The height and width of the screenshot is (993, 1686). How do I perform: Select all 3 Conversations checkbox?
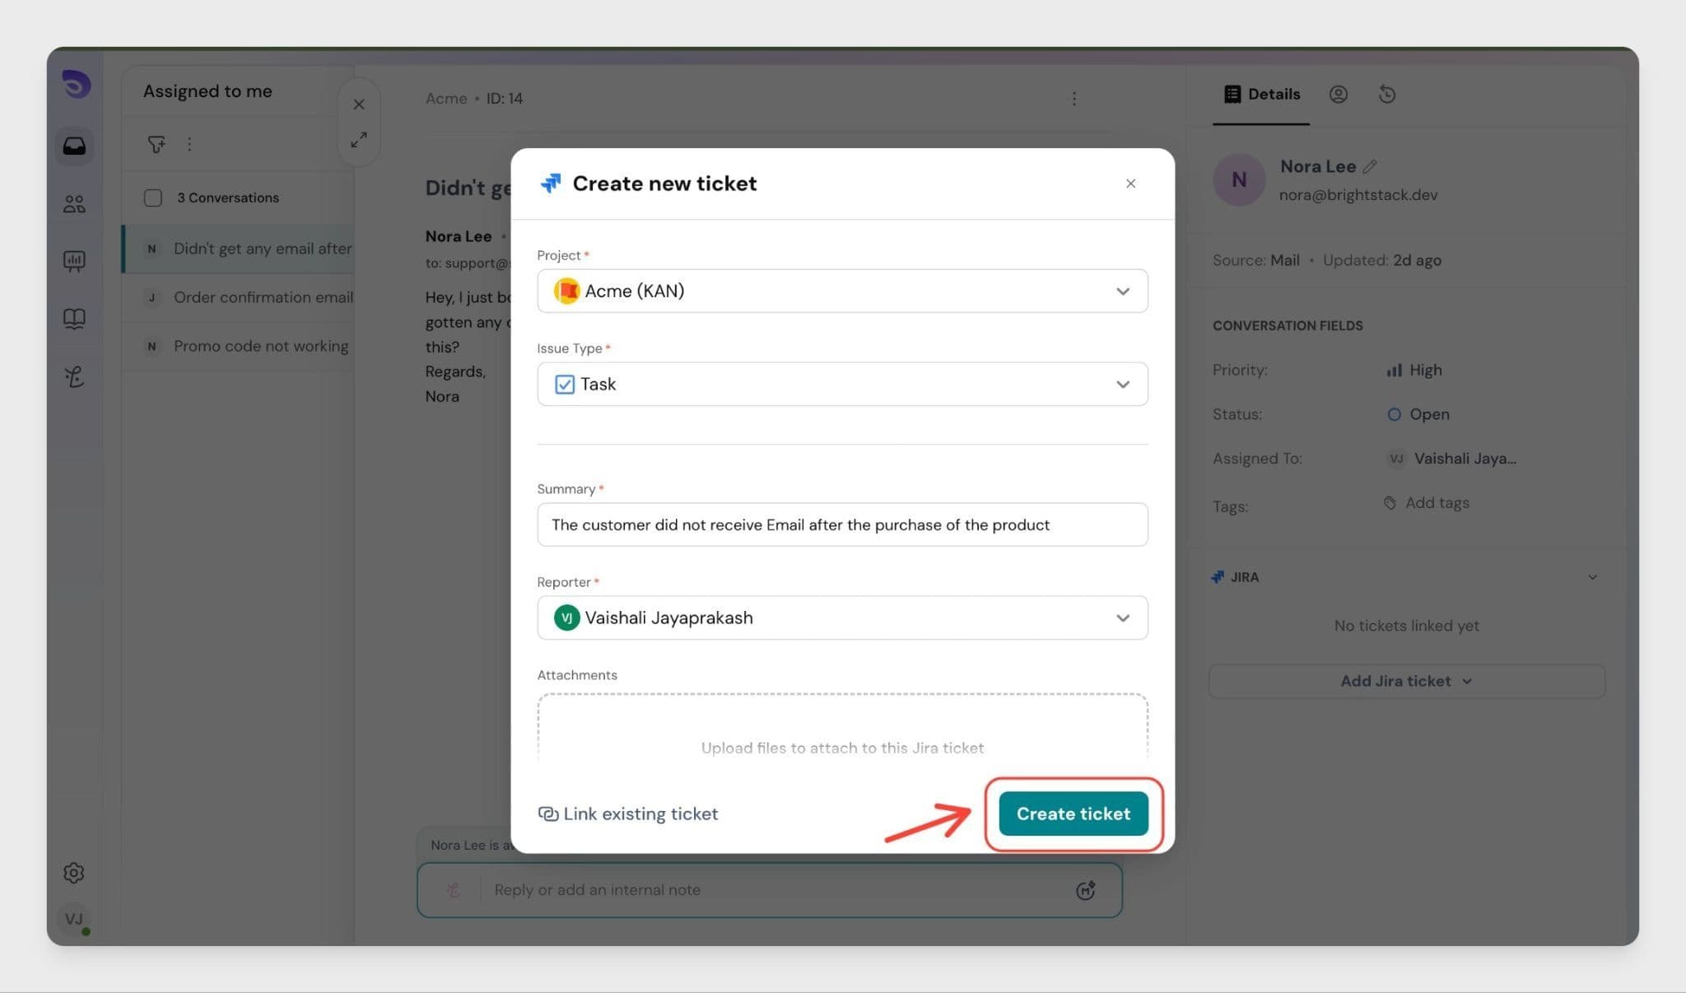[x=153, y=198]
